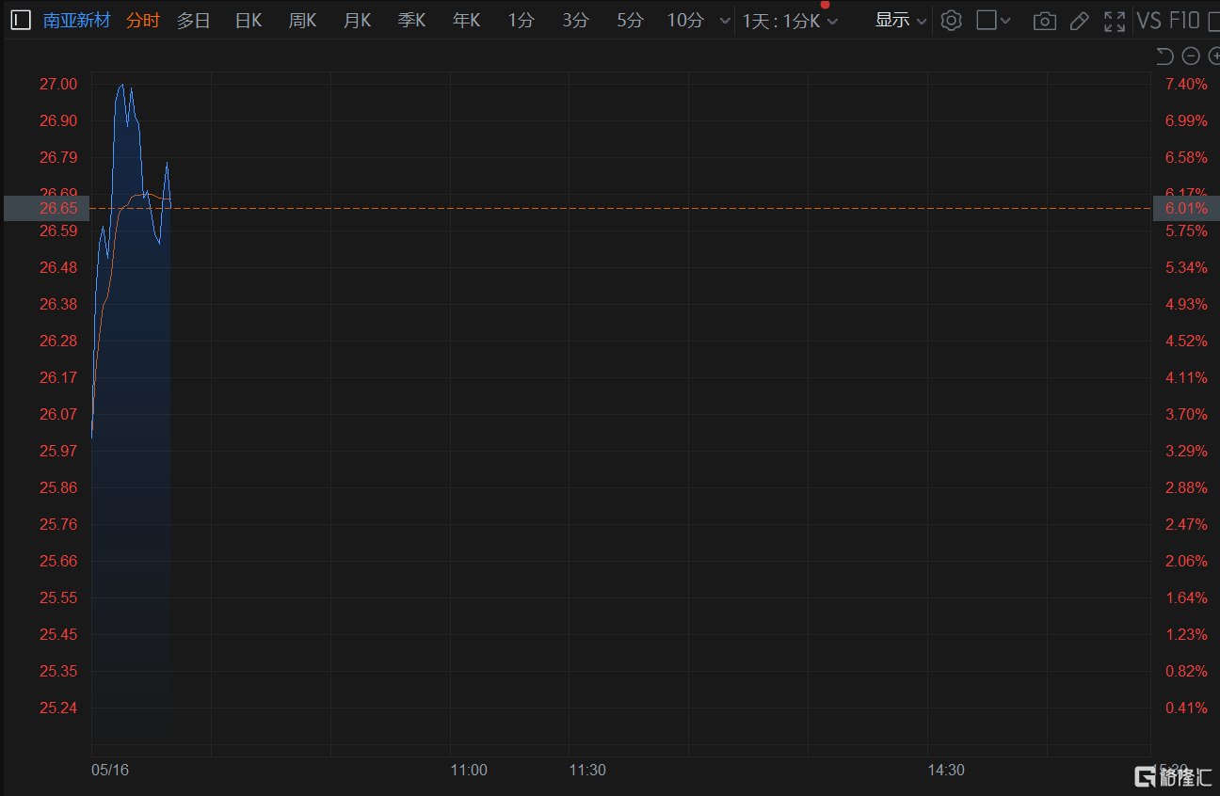Choose the 10分 ten-minute interval
1220x796 pixels.
685,20
